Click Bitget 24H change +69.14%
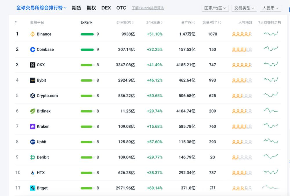290x196 pixels. pyautogui.click(x=155, y=188)
